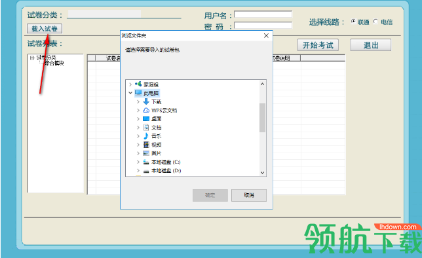Collapse the 试卷分类 tree root
This screenshot has width=422, height=258.
32,58
